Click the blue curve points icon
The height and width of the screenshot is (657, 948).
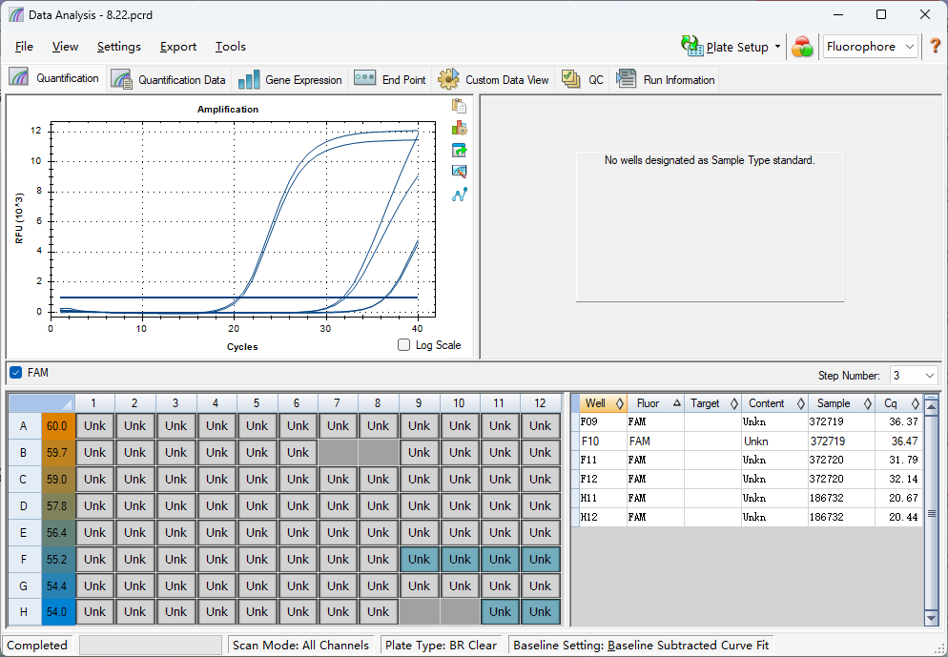[459, 195]
